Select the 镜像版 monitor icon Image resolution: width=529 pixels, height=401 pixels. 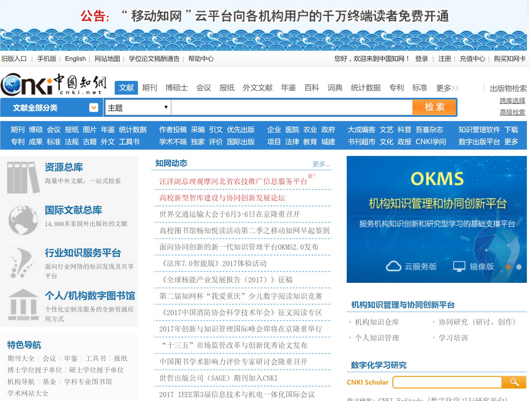coord(459,266)
